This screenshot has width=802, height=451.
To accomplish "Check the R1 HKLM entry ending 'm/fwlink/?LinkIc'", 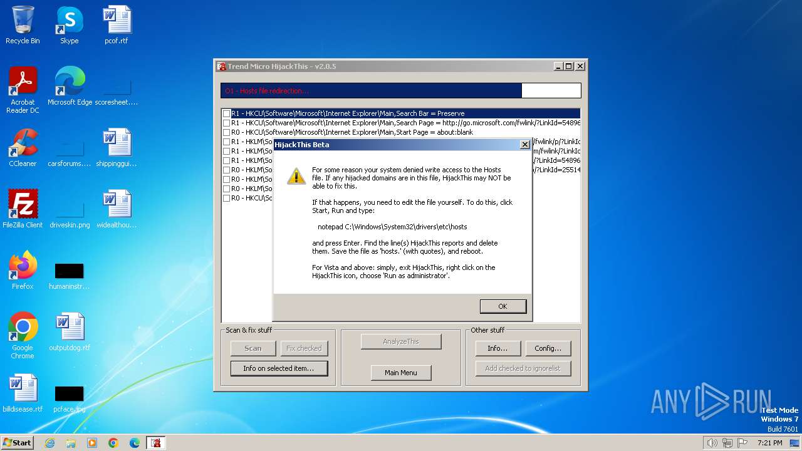I will click(227, 151).
